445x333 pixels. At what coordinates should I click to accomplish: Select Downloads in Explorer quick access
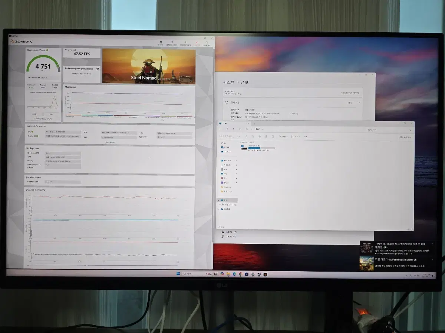click(226, 165)
